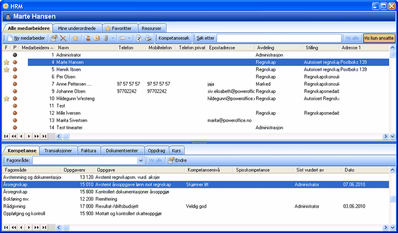Viewport: 398px width, 233px height.
Task: Click the printer icon
Action: click(x=148, y=38)
